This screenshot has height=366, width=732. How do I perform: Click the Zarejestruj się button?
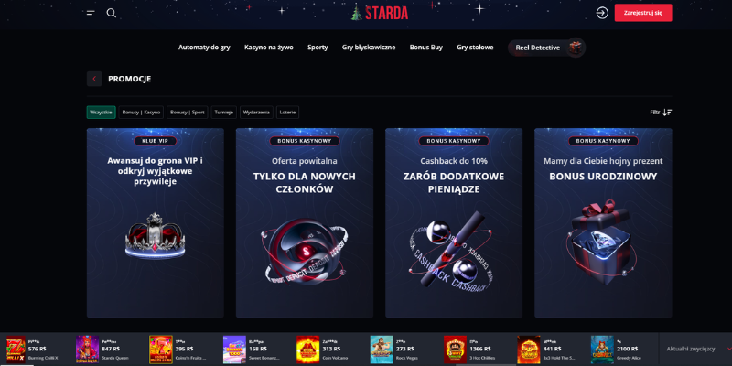[643, 13]
